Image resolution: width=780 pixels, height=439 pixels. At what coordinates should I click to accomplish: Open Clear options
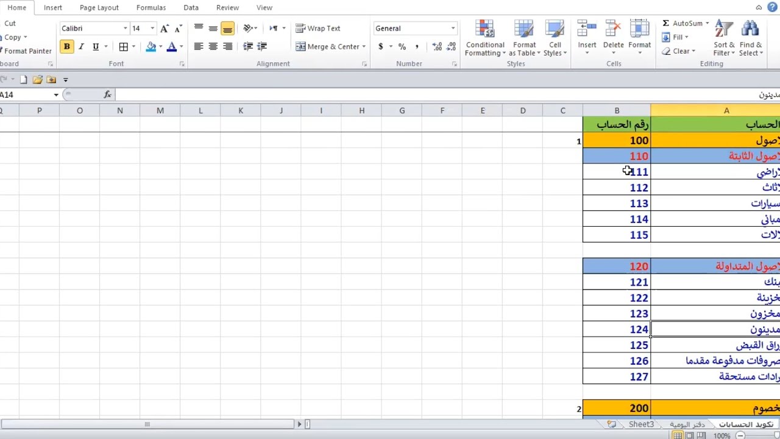click(x=680, y=51)
